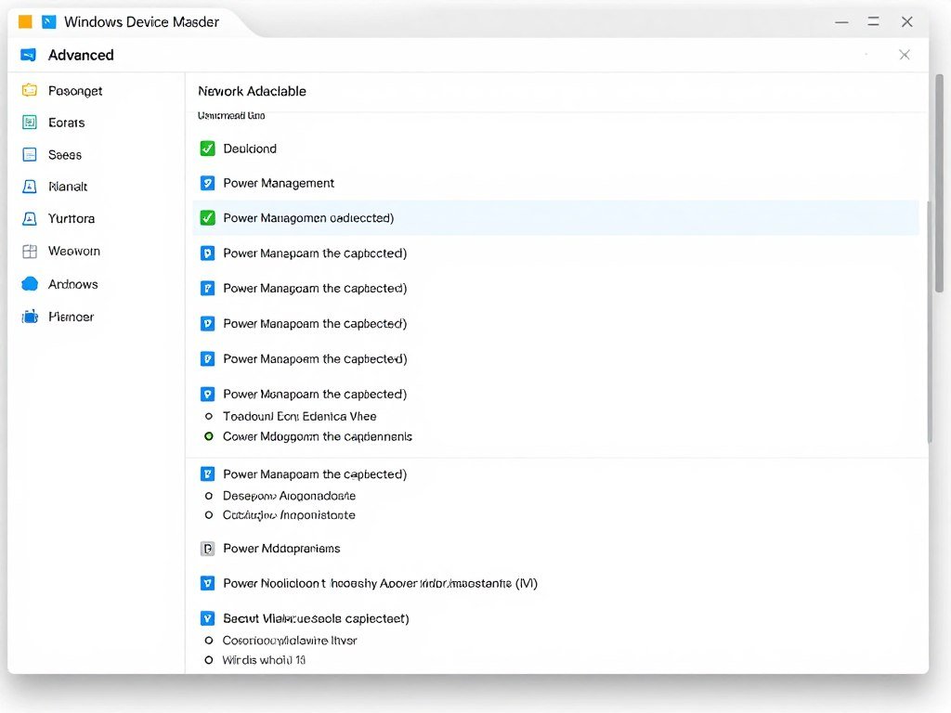
Task: Click the icon next to Yurttora
Action: point(29,219)
